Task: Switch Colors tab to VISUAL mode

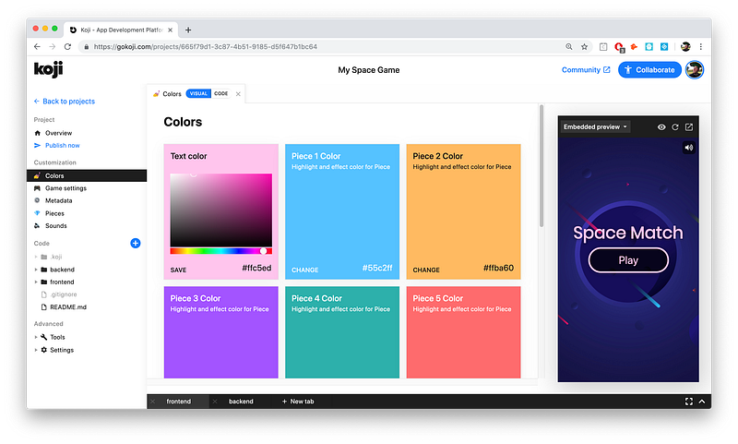Action: coord(198,94)
